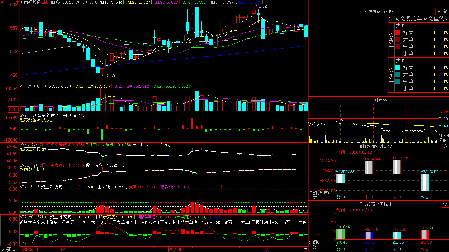Click the red up arrow in AI活跃度 header
The width and height of the screenshot is (449, 252).
click(221, 187)
